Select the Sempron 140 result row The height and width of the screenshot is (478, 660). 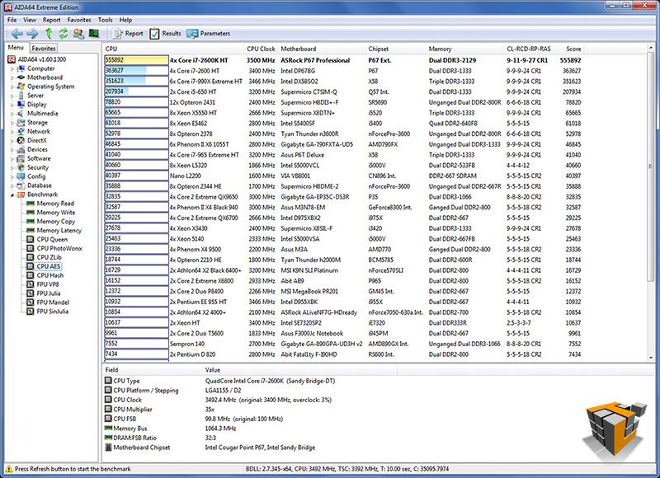tap(343, 344)
